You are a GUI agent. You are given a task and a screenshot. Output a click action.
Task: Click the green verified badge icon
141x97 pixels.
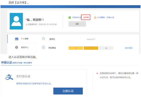coord(70,17)
